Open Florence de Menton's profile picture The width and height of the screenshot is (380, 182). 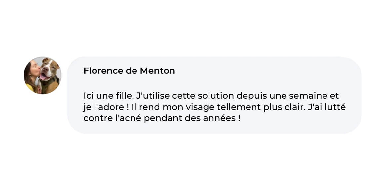[x=43, y=75]
